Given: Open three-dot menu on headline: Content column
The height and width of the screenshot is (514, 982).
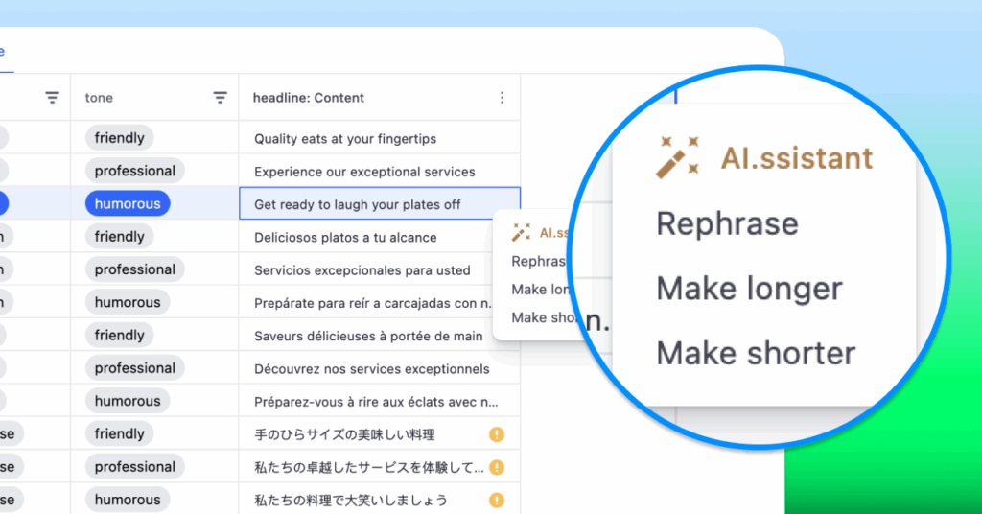Looking at the screenshot, I should click(x=502, y=98).
